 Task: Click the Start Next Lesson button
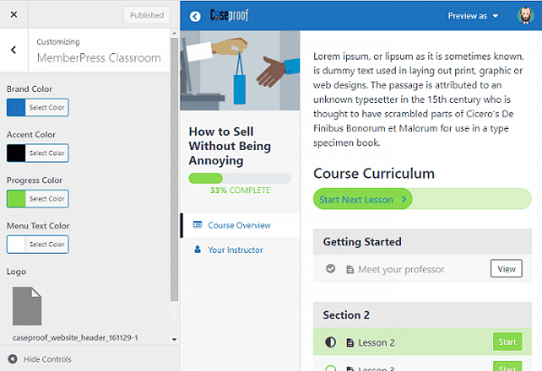362,199
